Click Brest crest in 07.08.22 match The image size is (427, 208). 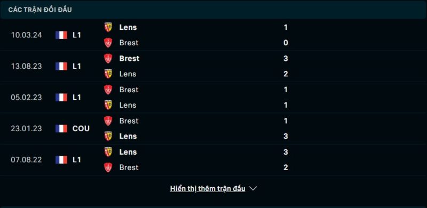pyautogui.click(x=108, y=167)
